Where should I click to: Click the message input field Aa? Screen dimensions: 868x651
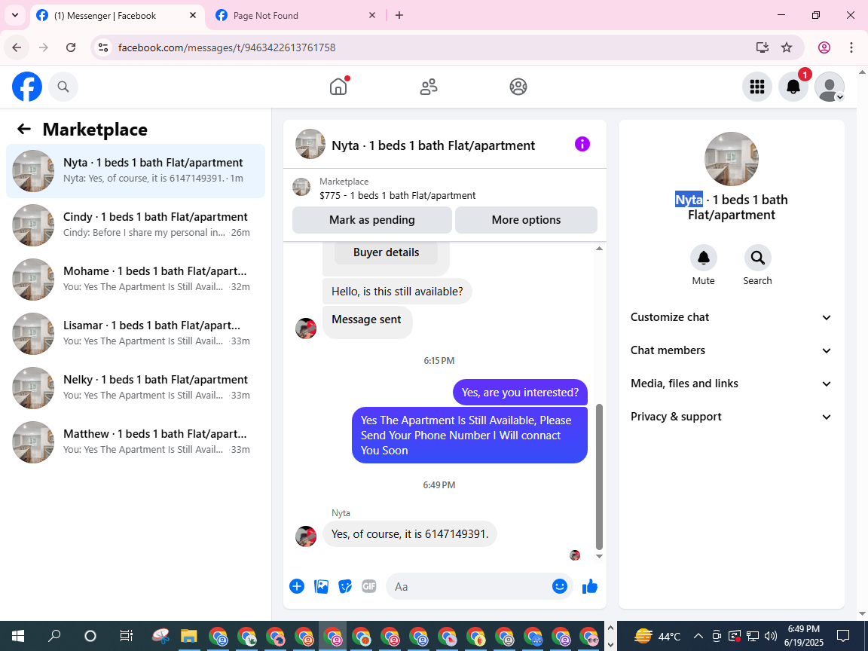pyautogui.click(x=479, y=586)
